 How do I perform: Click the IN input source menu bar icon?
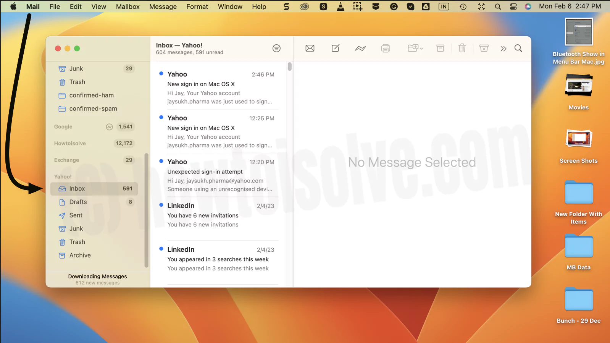(x=444, y=6)
